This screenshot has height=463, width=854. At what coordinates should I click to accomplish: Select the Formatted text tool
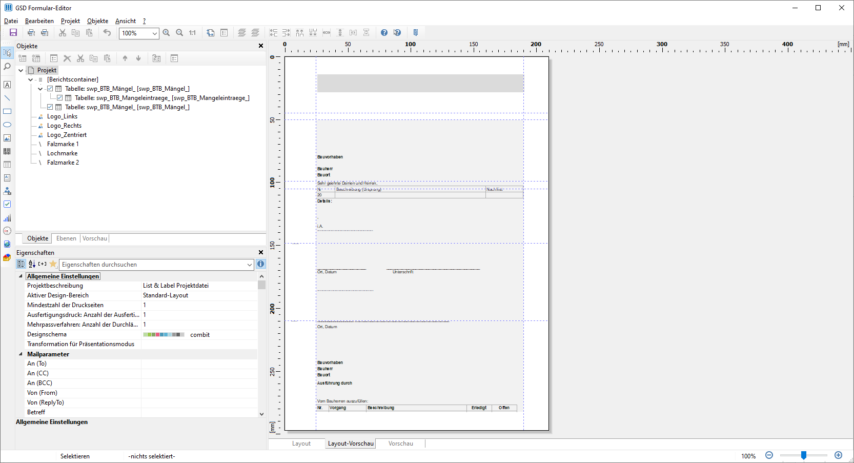(7, 178)
